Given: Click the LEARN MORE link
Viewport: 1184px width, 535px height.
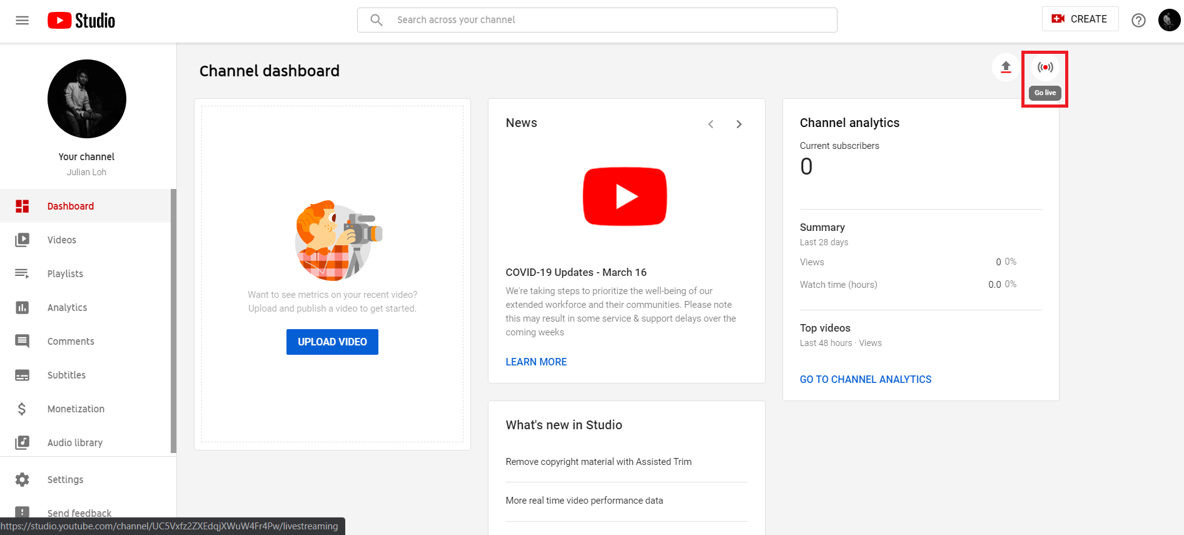Looking at the screenshot, I should (536, 362).
